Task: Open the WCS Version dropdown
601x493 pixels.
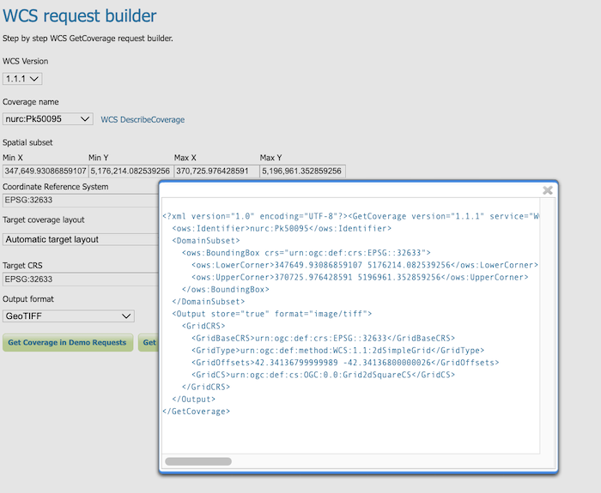Action: pyautogui.click(x=22, y=79)
